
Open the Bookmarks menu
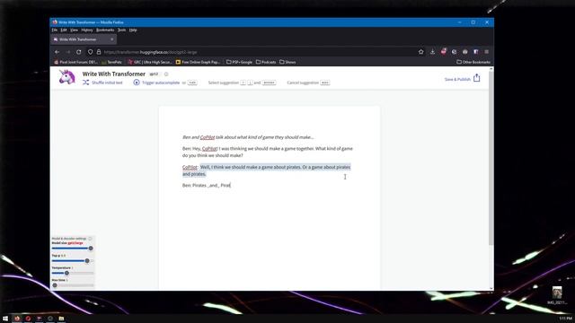click(x=105, y=30)
